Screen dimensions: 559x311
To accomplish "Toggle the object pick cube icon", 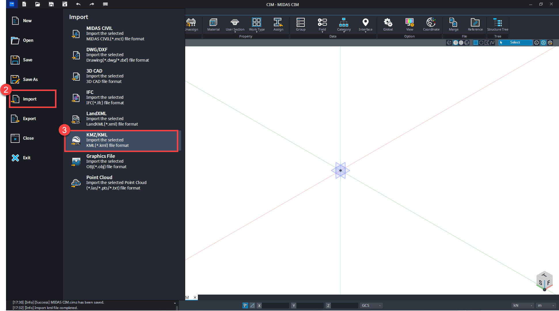I will coord(550,43).
